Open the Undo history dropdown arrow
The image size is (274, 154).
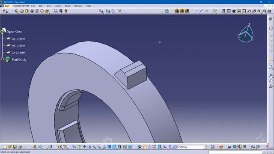click(x=42, y=148)
